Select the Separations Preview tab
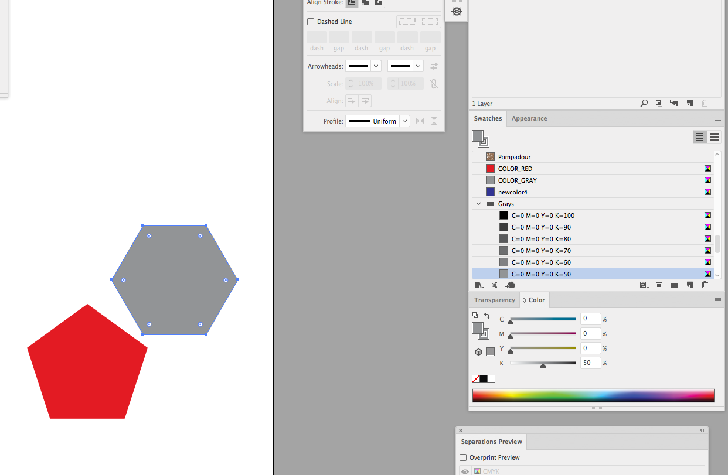Viewport: 728px width, 475px height. (x=491, y=442)
